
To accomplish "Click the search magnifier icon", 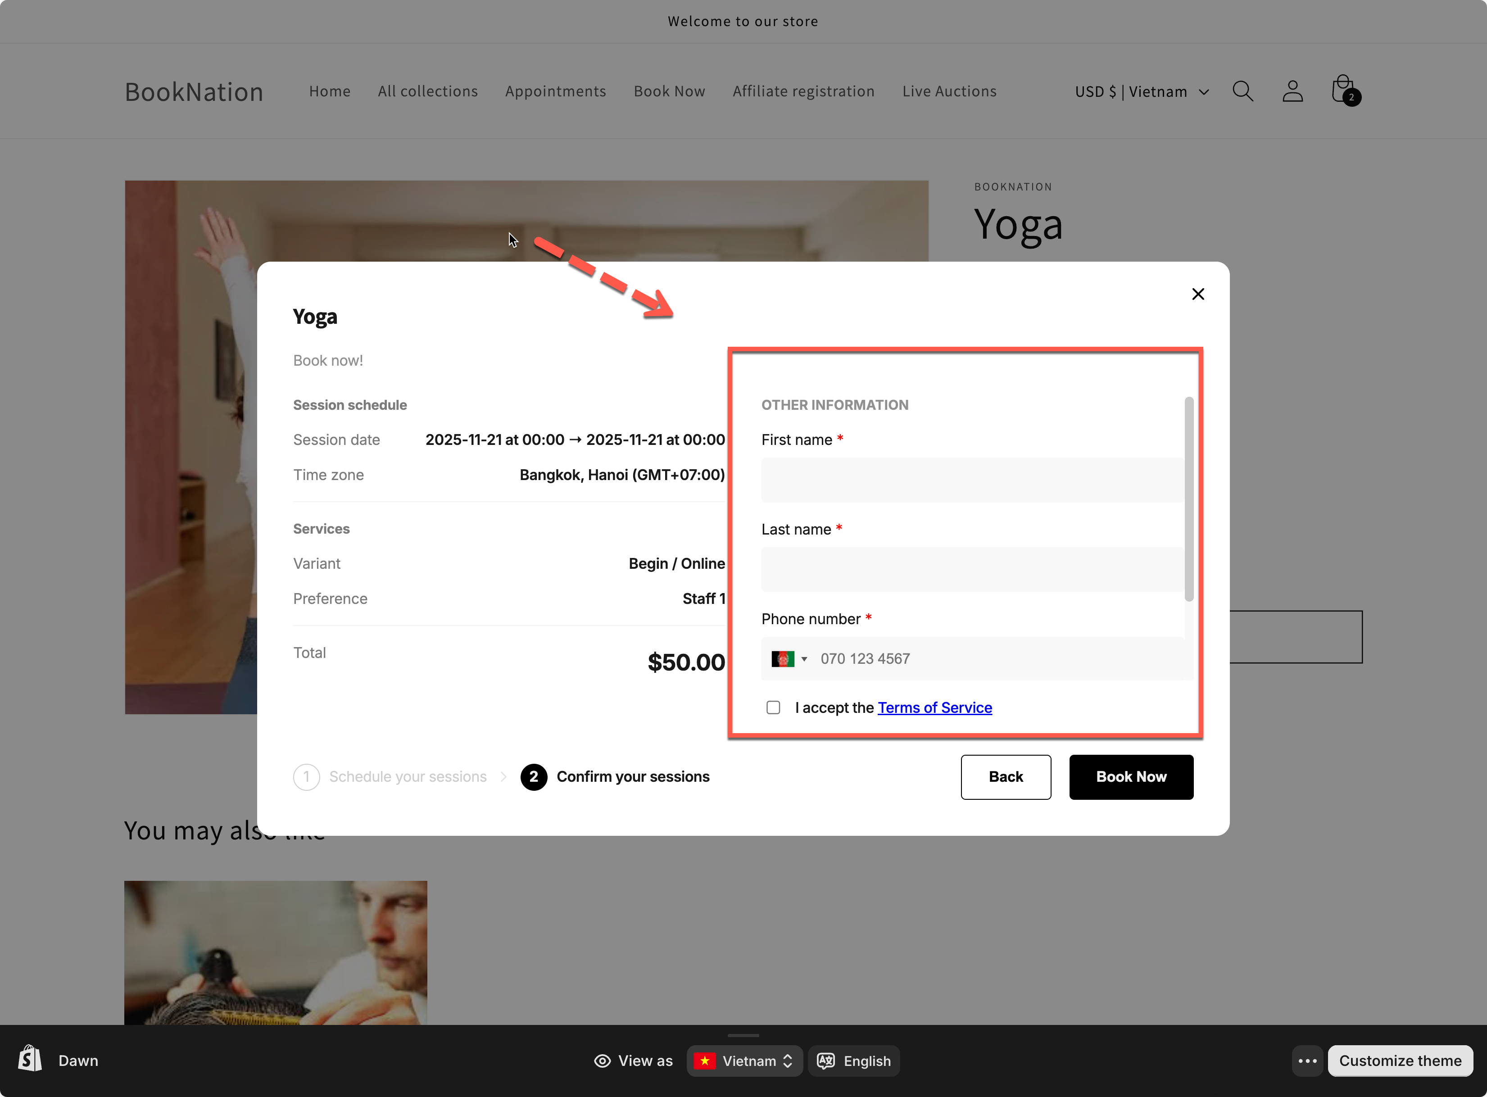I will click(1242, 91).
